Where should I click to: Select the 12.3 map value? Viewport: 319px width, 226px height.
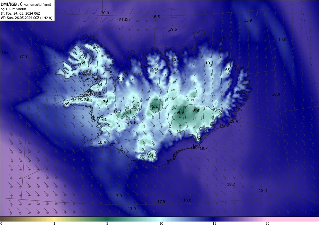click(x=117, y=111)
